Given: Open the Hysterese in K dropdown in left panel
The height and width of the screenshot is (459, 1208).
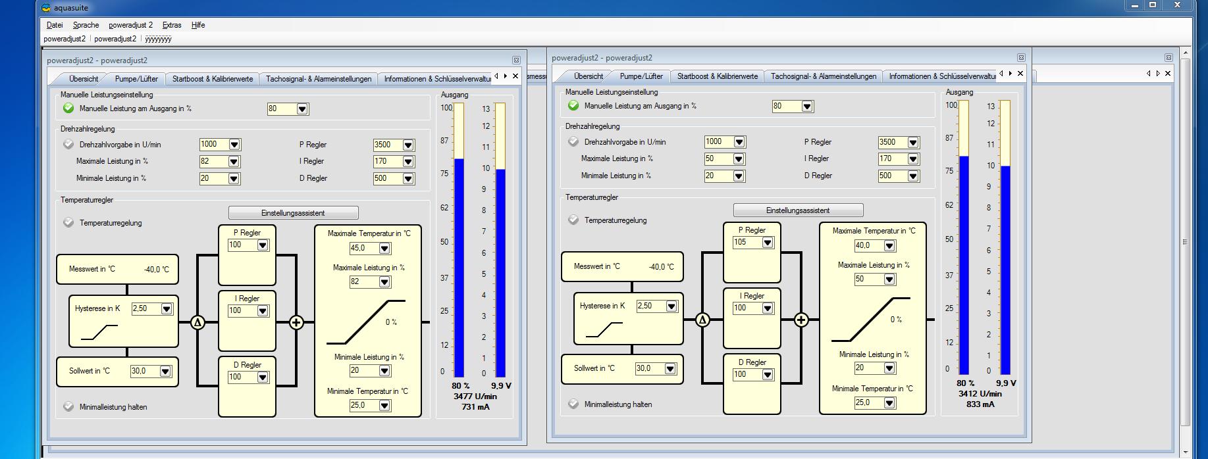Looking at the screenshot, I should pyautogui.click(x=167, y=309).
